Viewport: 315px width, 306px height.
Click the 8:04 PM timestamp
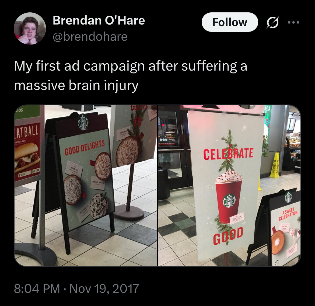[37, 288]
